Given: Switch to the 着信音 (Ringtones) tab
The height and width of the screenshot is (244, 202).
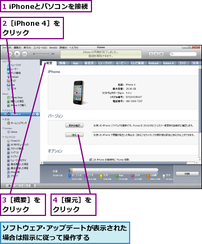Looking at the screenshot, I should point(89,63).
